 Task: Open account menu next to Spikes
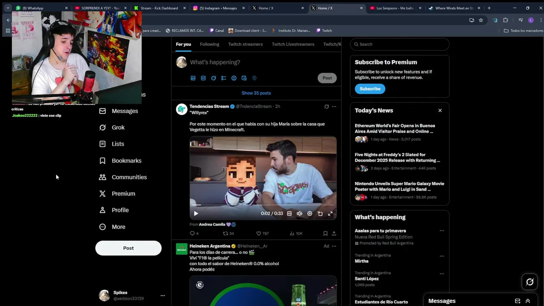tap(162, 295)
